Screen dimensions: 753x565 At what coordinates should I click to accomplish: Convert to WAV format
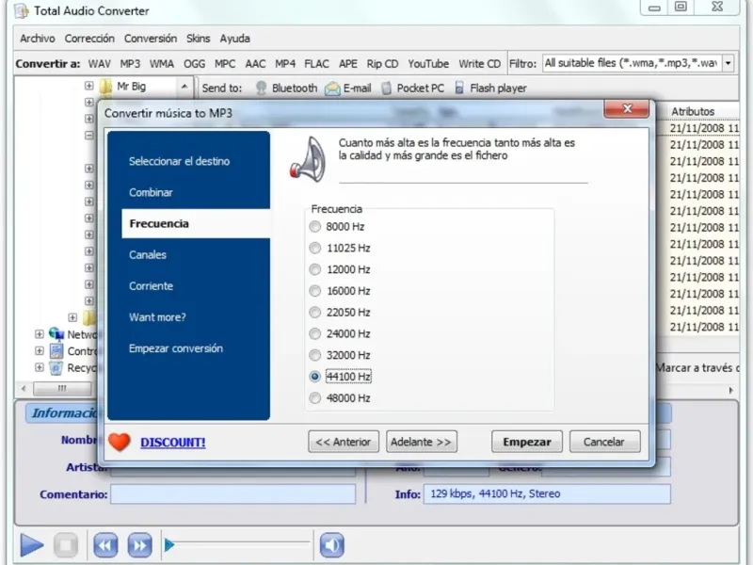(100, 63)
